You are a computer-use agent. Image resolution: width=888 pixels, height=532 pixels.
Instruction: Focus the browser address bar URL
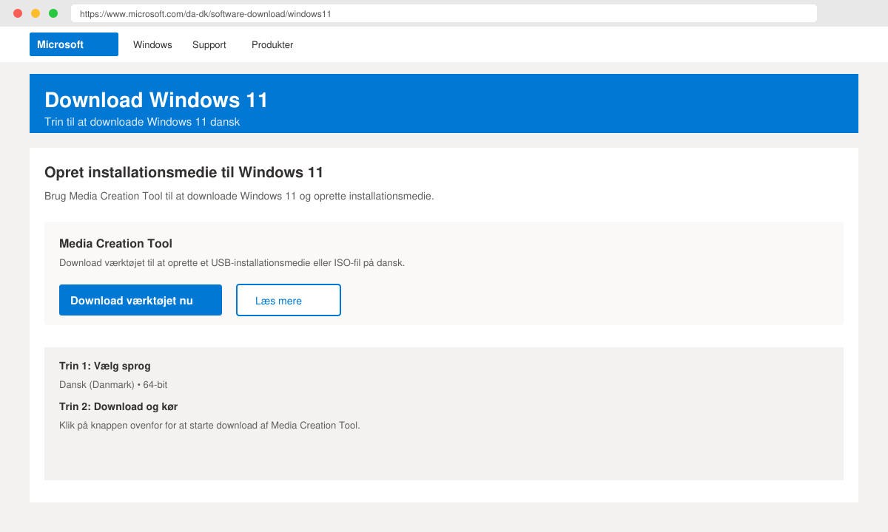tap(444, 13)
